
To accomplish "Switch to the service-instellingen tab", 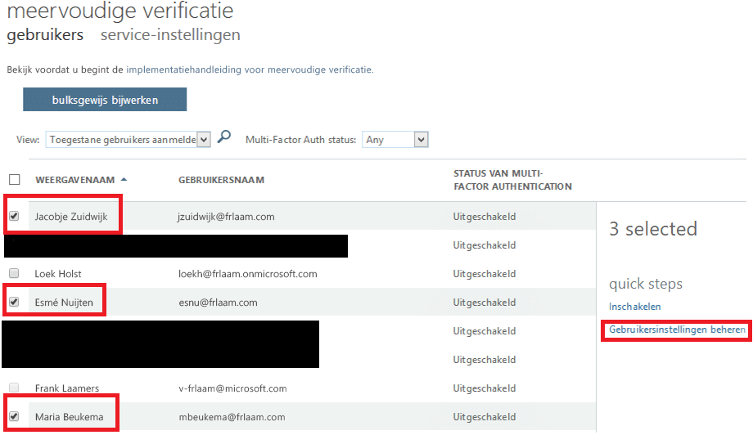I will (170, 35).
